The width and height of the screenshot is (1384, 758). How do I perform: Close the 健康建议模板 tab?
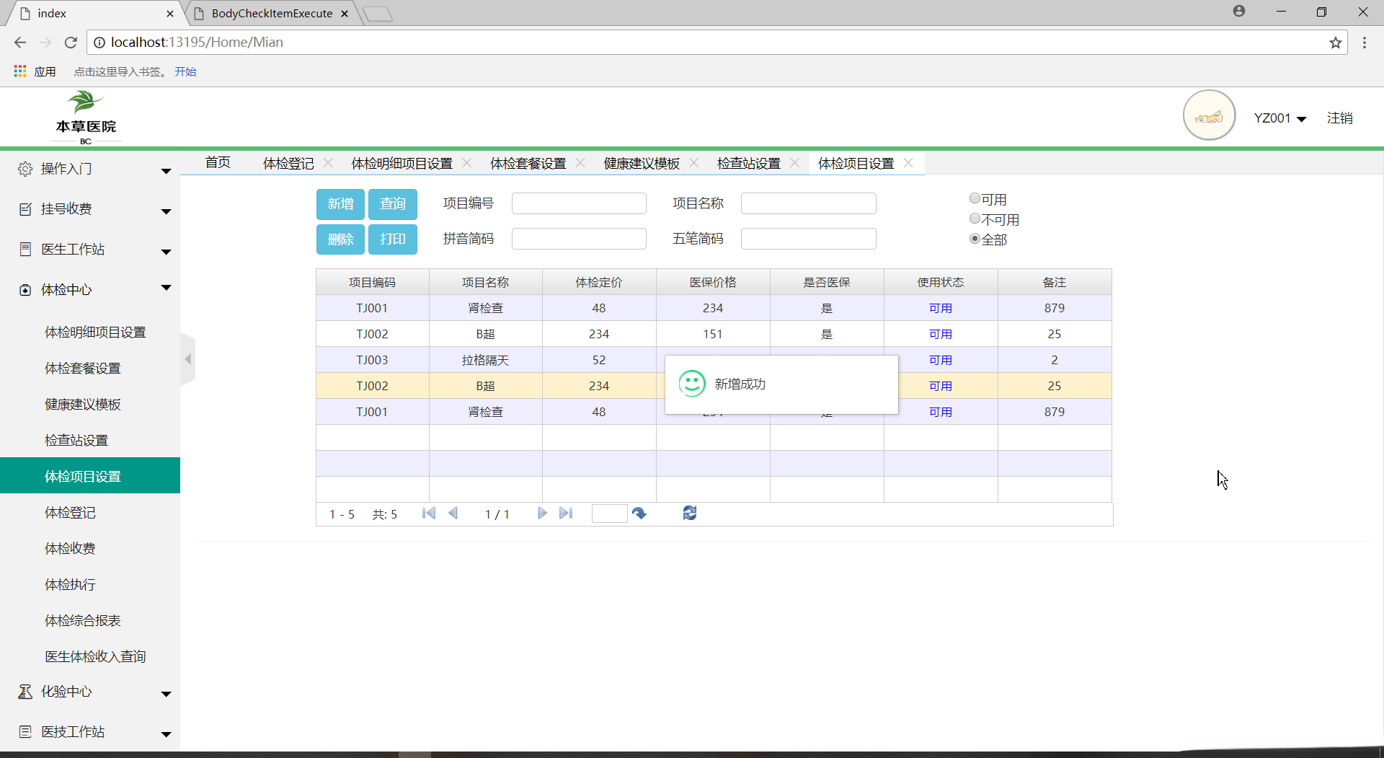coord(694,163)
